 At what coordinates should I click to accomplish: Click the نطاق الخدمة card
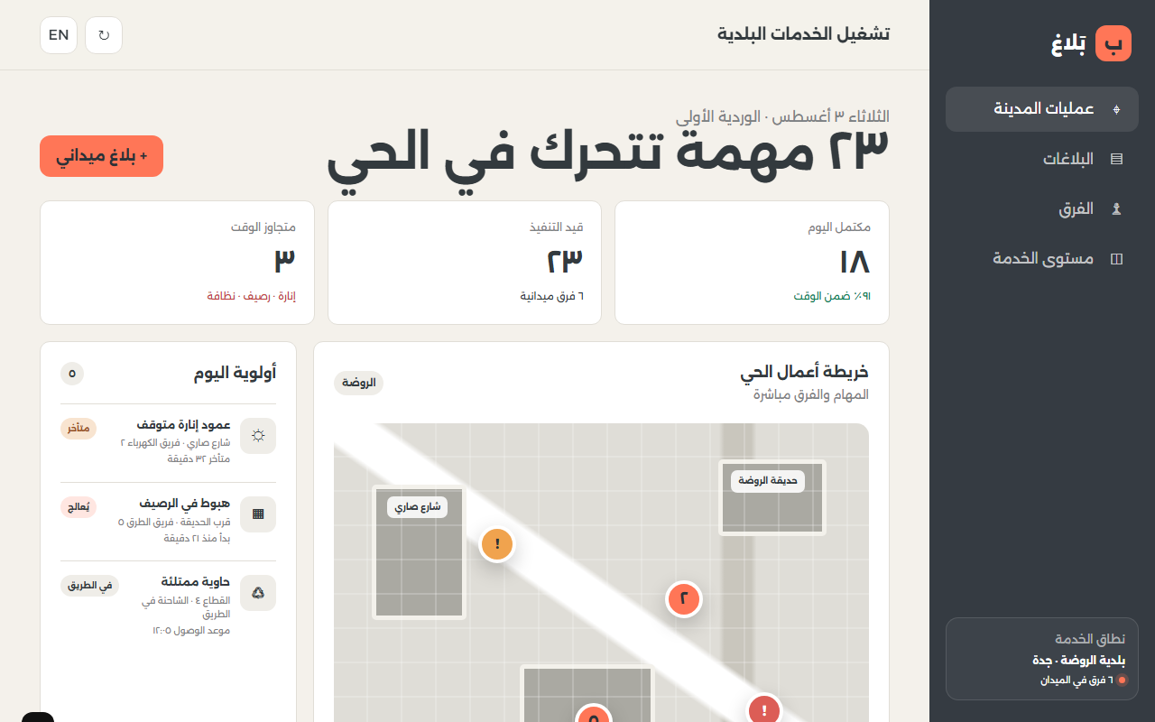coord(1042,659)
